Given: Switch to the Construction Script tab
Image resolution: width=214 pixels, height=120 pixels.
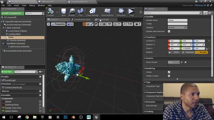Looking at the screenshot, I should [82, 20].
